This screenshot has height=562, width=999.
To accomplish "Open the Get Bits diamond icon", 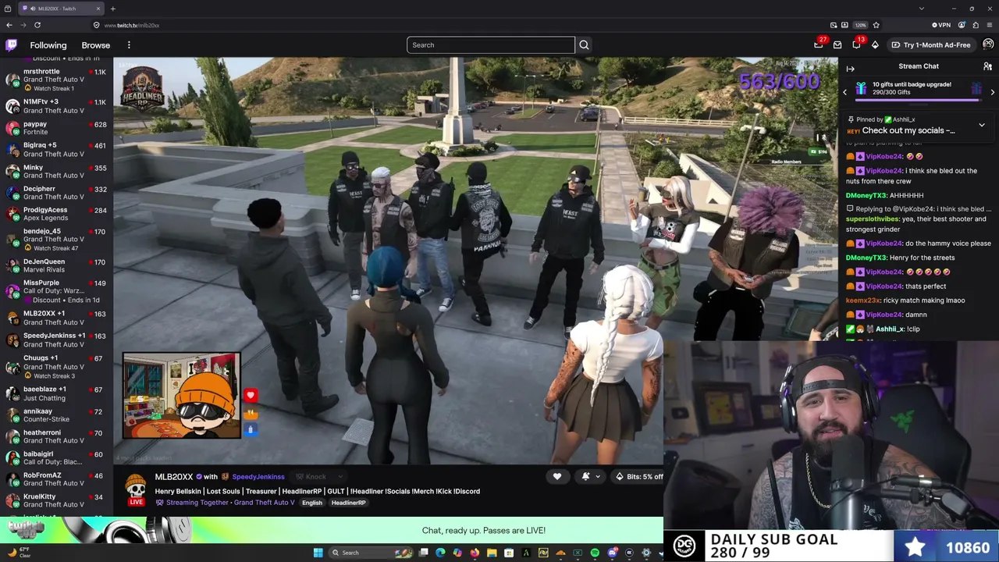I will coord(875,45).
